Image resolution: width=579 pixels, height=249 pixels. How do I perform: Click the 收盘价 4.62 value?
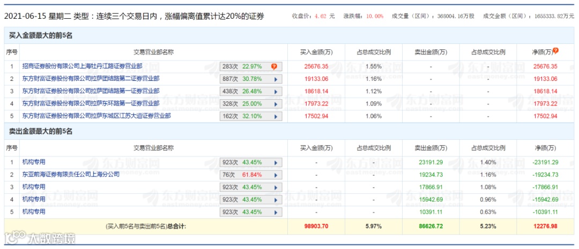[321, 16]
